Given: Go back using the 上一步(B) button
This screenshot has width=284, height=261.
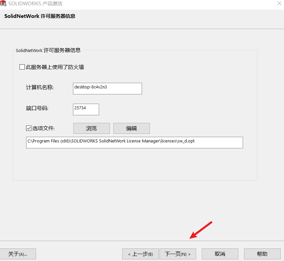Looking at the screenshot, I should 141,254.
